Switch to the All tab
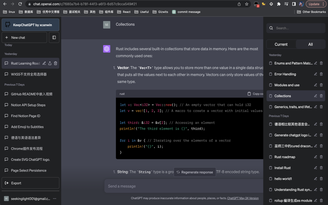The width and height of the screenshot is (328, 205). tap(310, 44)
